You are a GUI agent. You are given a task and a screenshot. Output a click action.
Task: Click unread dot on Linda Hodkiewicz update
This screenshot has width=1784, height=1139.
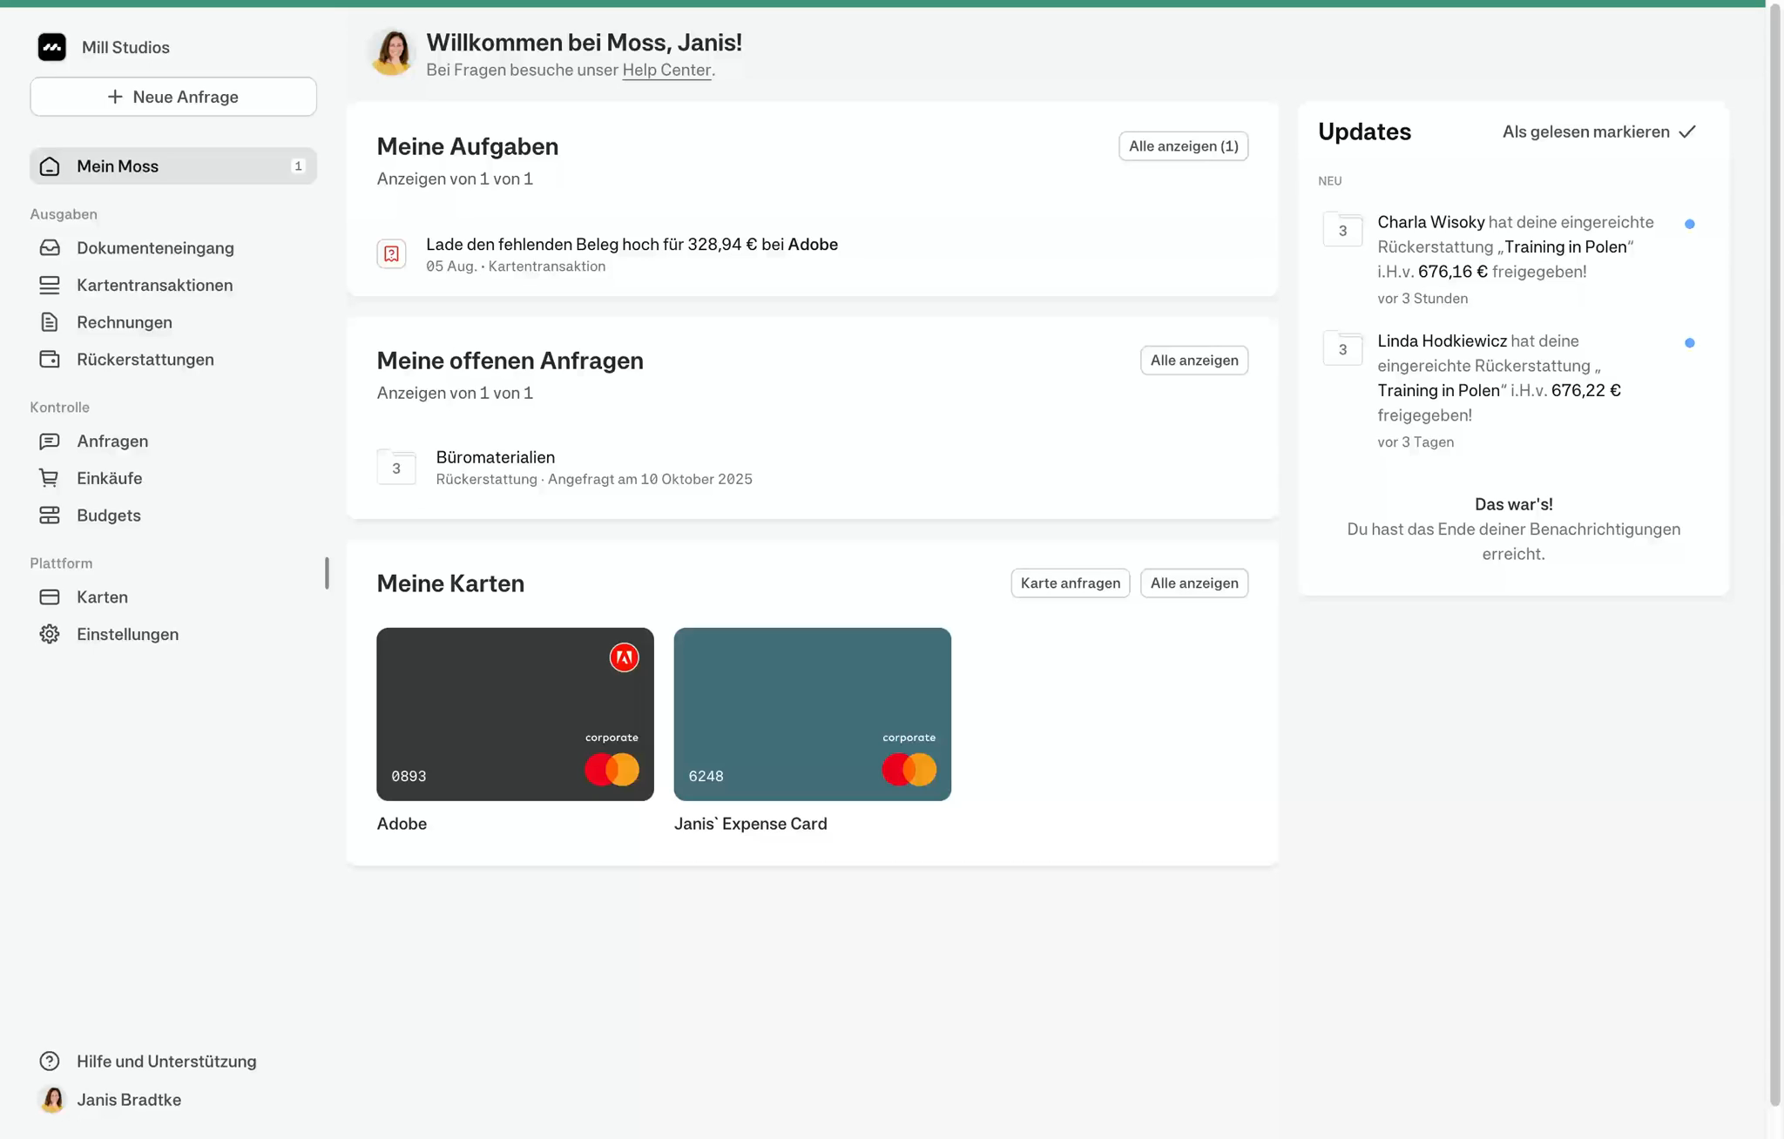[x=1689, y=343]
